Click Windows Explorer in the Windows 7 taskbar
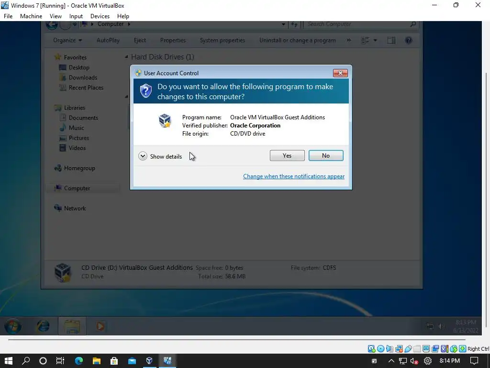This screenshot has width=490, height=368. [72, 326]
